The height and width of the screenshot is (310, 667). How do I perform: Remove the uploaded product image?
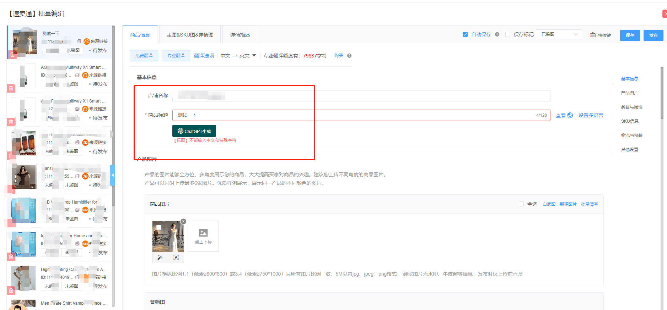[x=183, y=221]
